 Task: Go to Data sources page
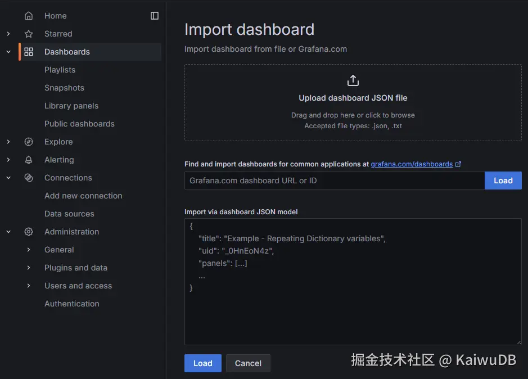point(69,214)
